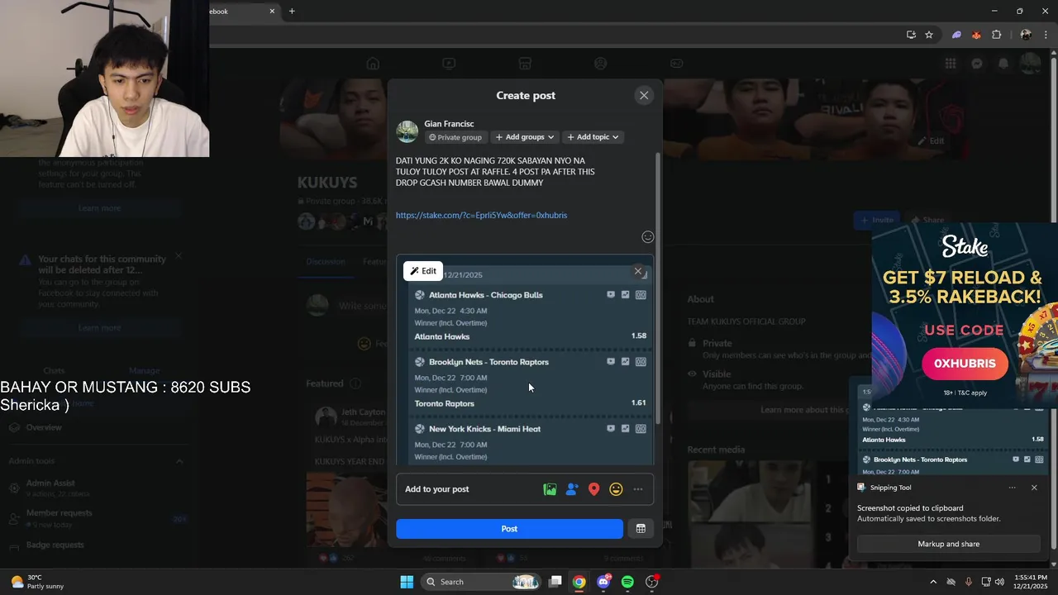Publish with the blue Post button
The image size is (1058, 595).
click(509, 529)
